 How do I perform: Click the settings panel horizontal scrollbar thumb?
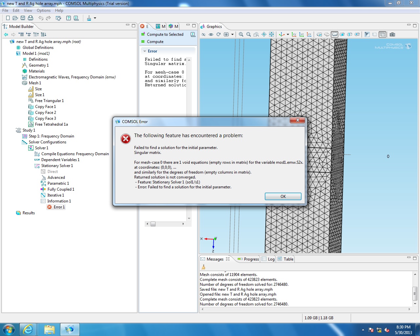[153, 224]
